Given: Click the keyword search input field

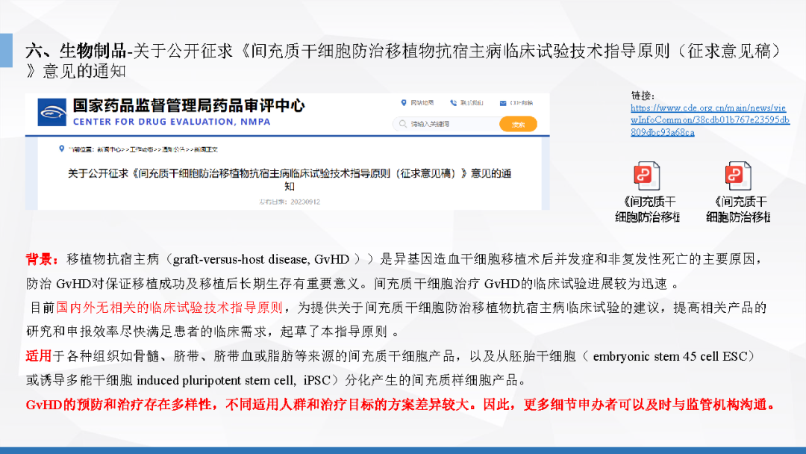Looking at the screenshot, I should pos(446,124).
